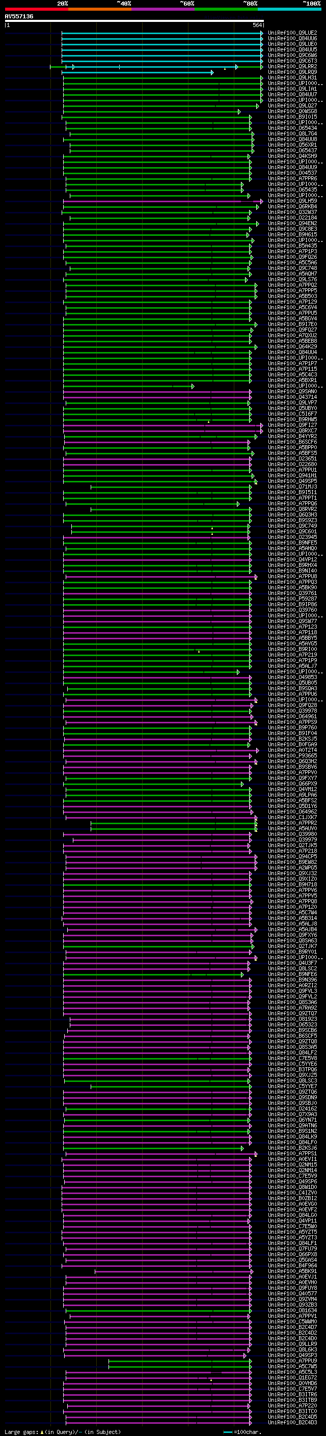This screenshot has height=1436, width=326.
Task: Select hit label UniRef100_Q9LUE2
Action: click(x=292, y=33)
